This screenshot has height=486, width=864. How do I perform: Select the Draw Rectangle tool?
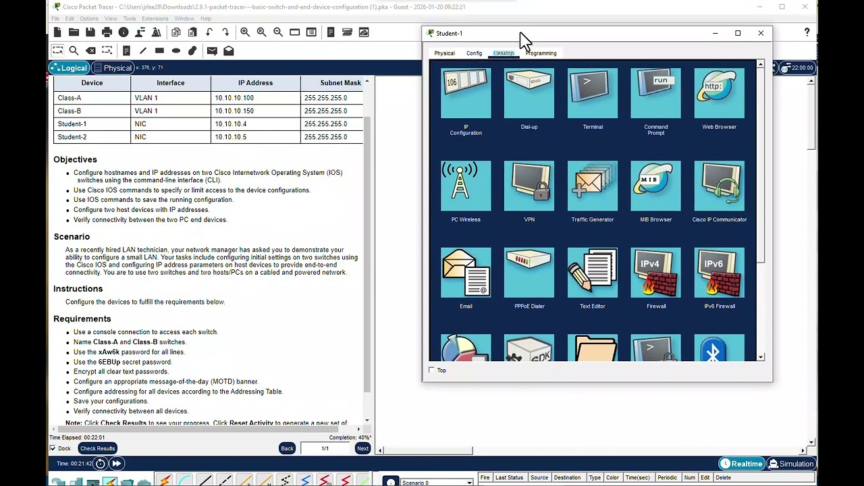[159, 51]
